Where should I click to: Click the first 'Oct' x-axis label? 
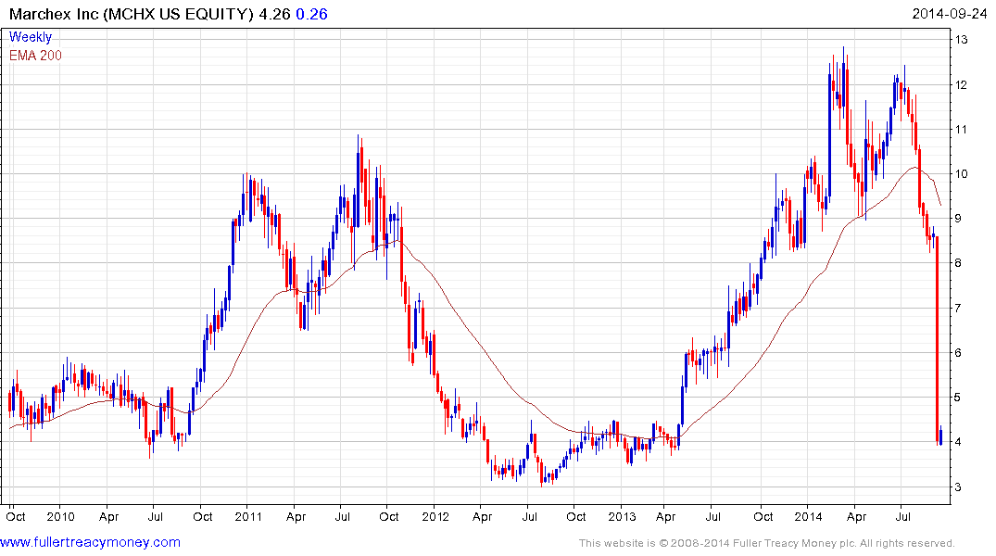point(16,516)
